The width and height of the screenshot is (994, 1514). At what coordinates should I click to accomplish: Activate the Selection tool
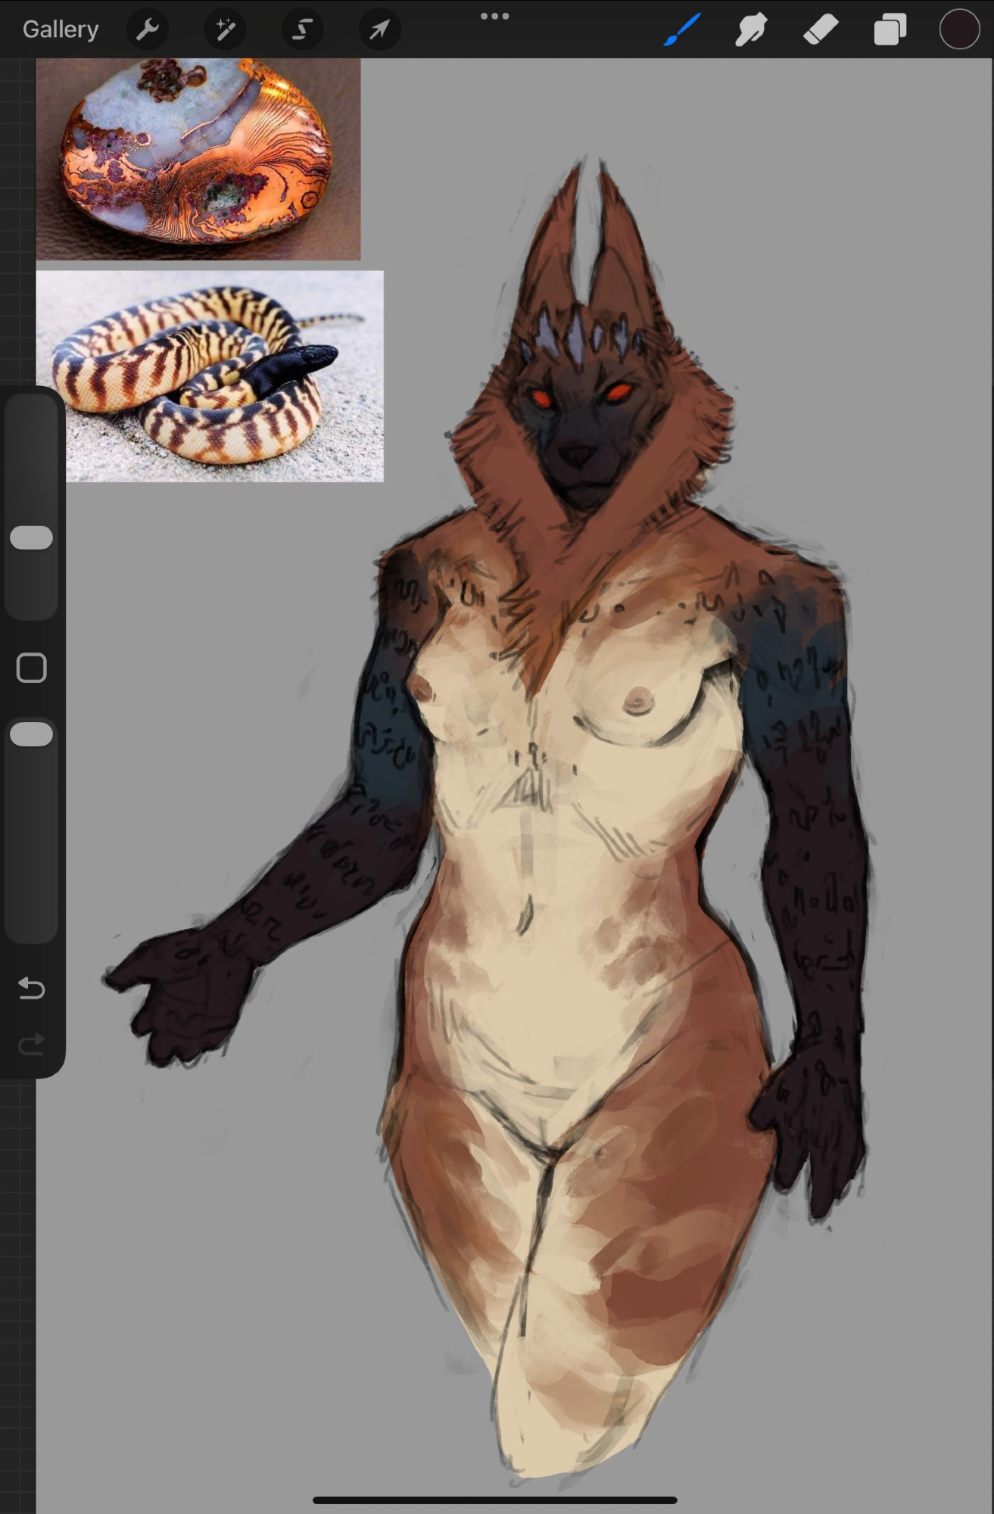tap(302, 30)
